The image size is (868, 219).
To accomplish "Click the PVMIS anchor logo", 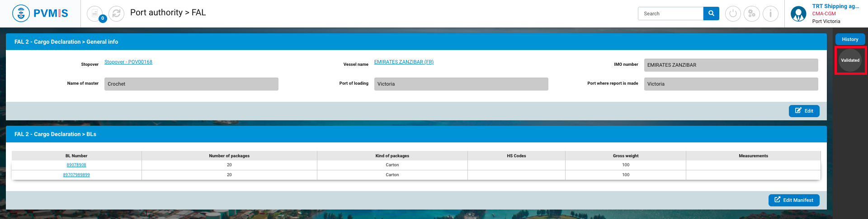I will coord(21,14).
